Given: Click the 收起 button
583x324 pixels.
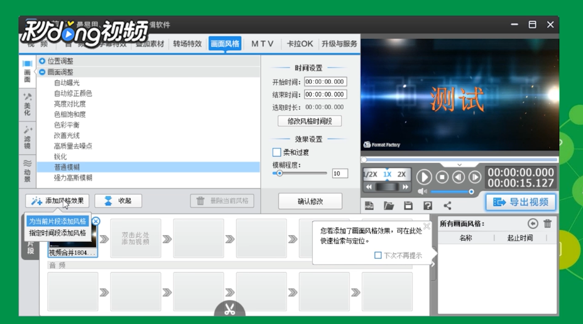Looking at the screenshot, I should coord(118,201).
